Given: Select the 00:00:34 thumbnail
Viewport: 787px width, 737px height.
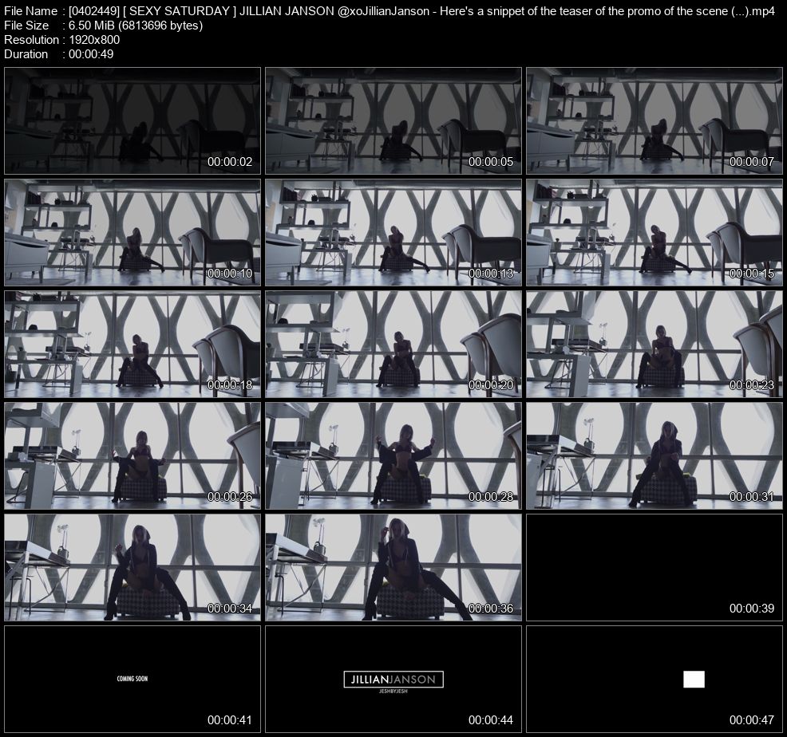Looking at the screenshot, I should click(132, 567).
